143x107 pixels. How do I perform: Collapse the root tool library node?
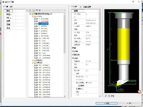[30, 14]
